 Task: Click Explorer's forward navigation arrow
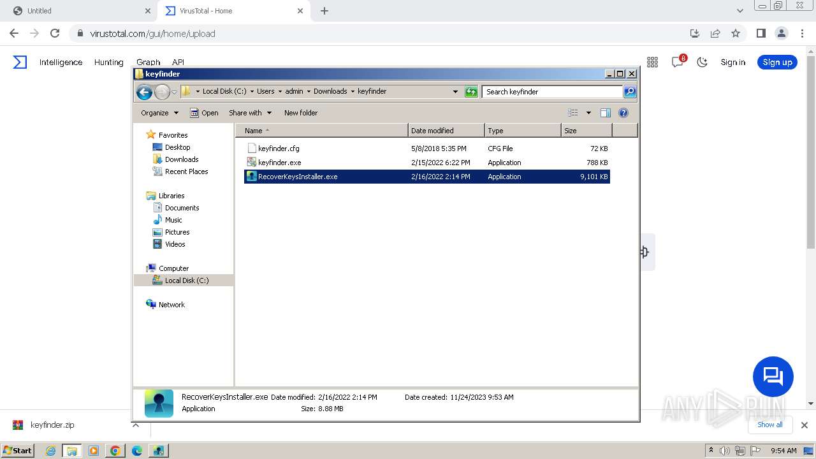click(162, 92)
